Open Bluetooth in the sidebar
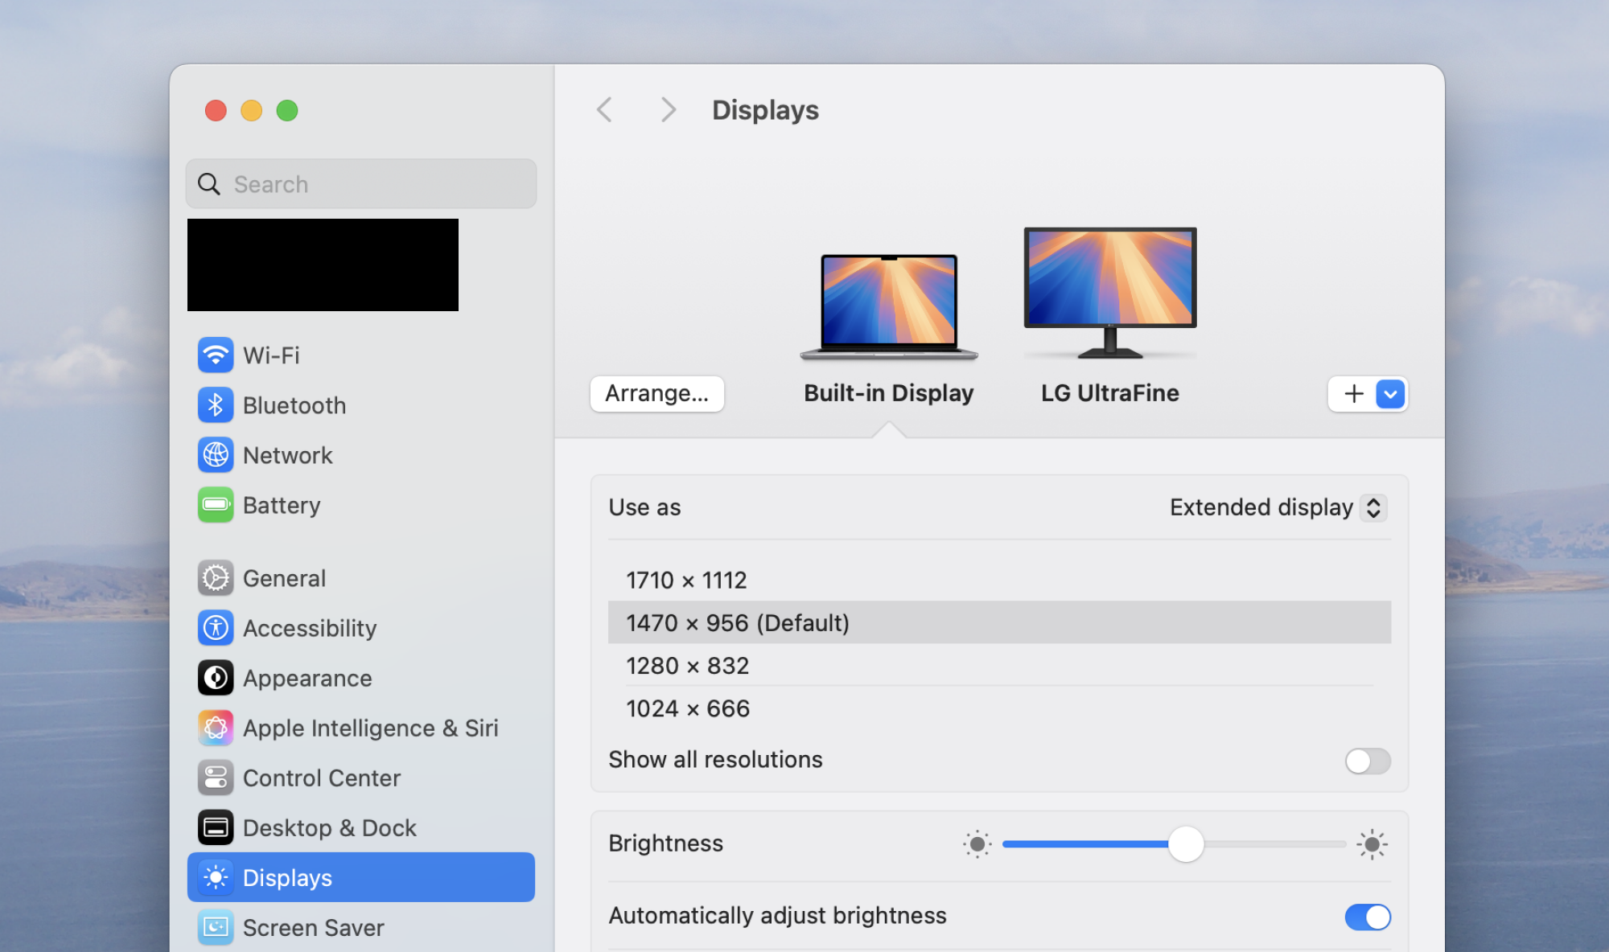The image size is (1609, 952). point(361,404)
